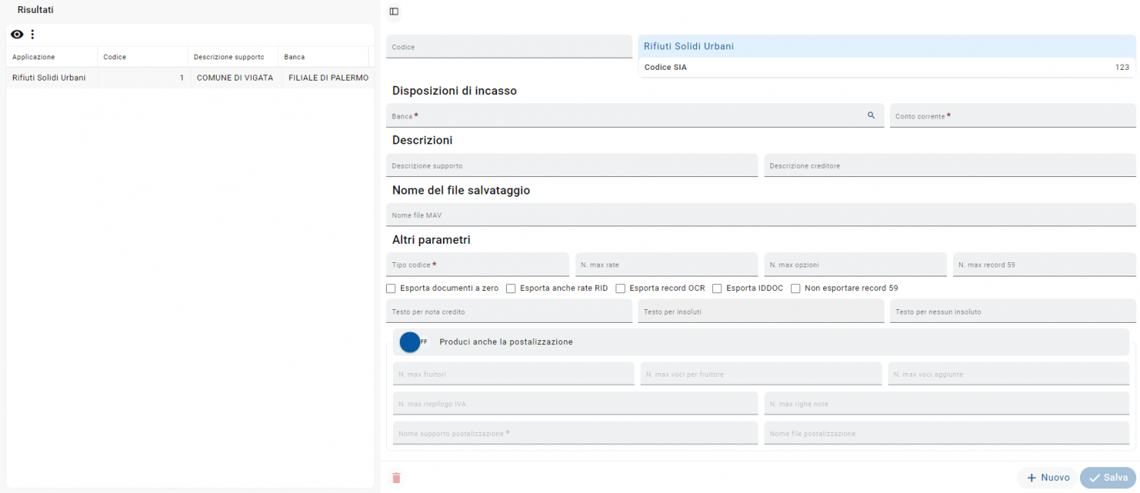Sort by the Applicazione column header
Viewport: 1140px width, 493px height.
click(x=33, y=57)
